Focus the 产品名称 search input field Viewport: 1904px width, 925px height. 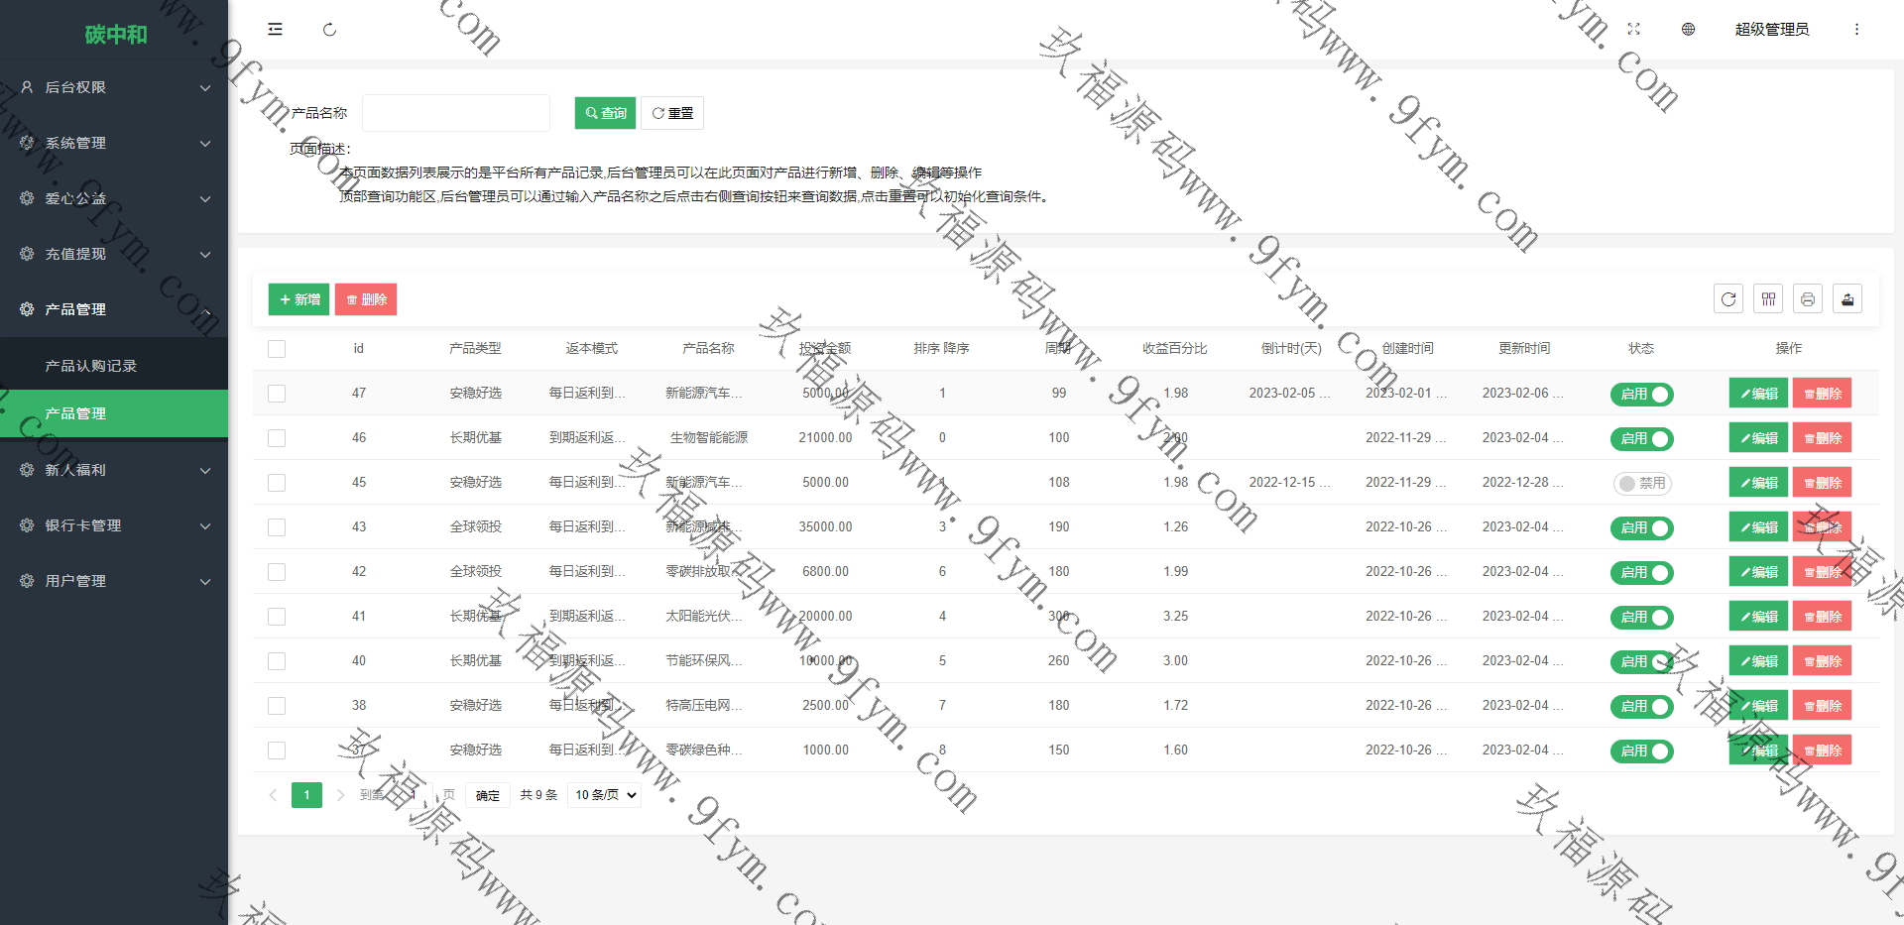tap(456, 113)
